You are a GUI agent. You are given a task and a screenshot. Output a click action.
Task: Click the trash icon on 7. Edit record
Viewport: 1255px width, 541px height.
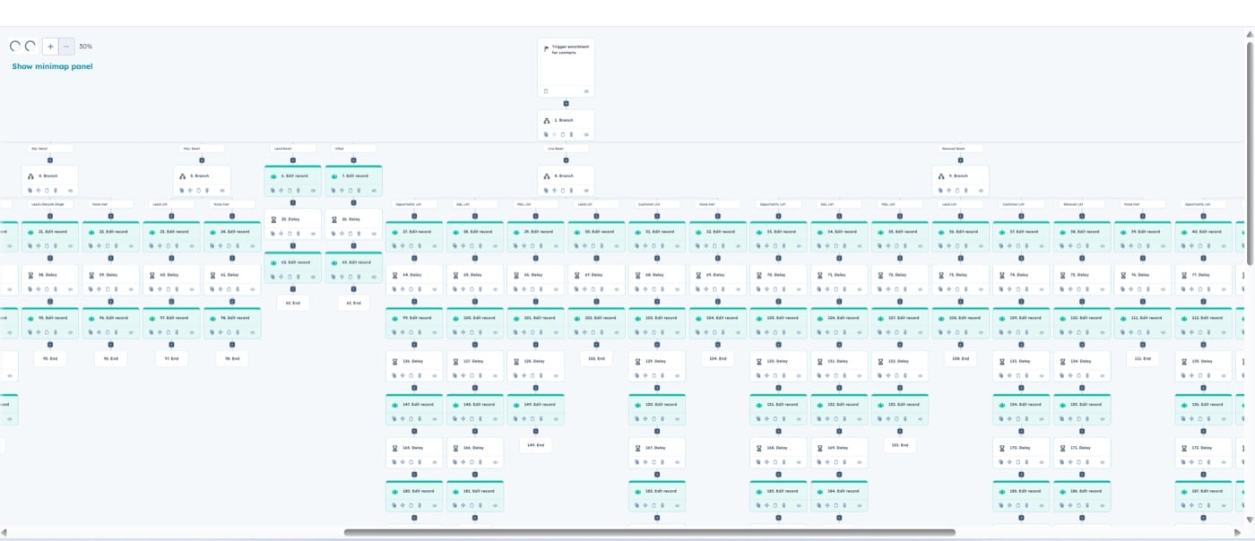point(359,190)
